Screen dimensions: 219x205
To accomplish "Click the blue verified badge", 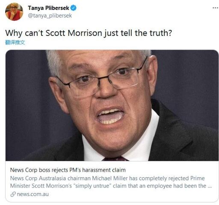I will pyautogui.click(x=74, y=8).
